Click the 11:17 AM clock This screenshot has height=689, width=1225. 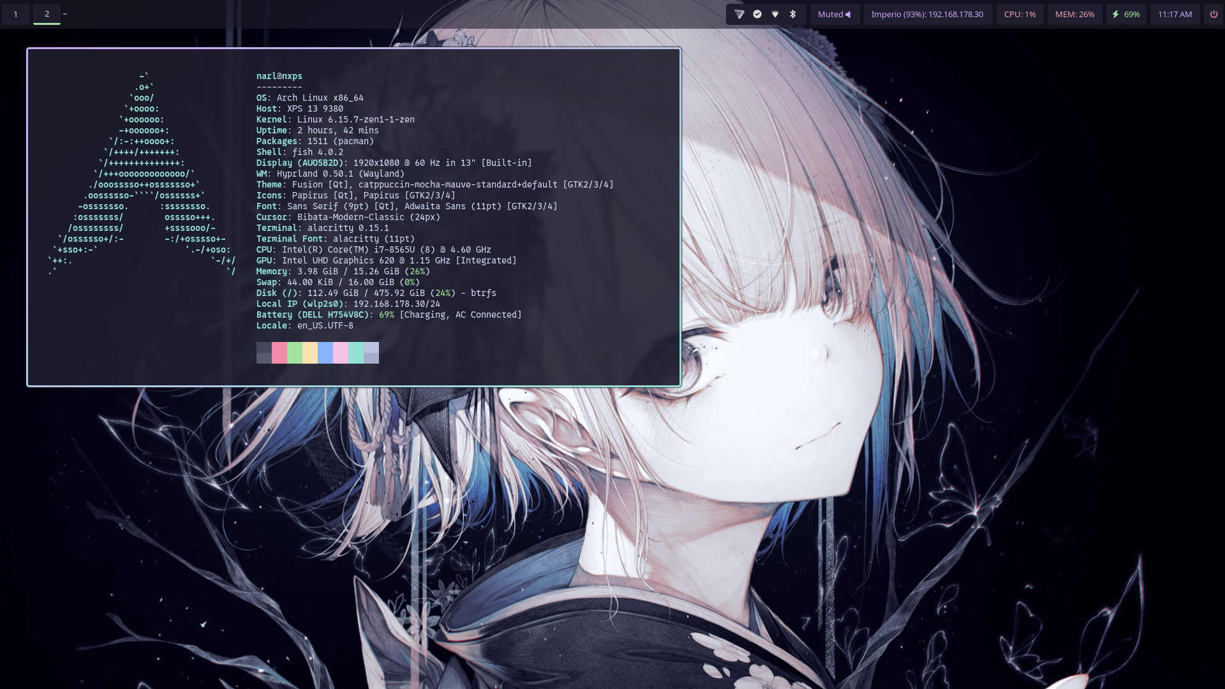click(1175, 14)
